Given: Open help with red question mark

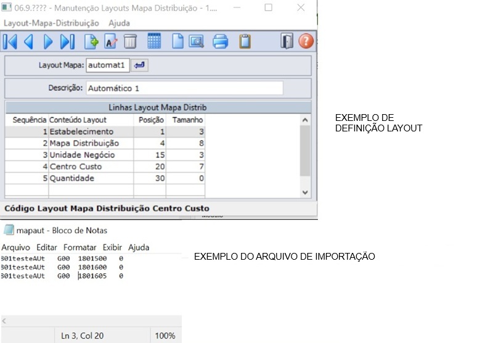Looking at the screenshot, I should coord(306,41).
